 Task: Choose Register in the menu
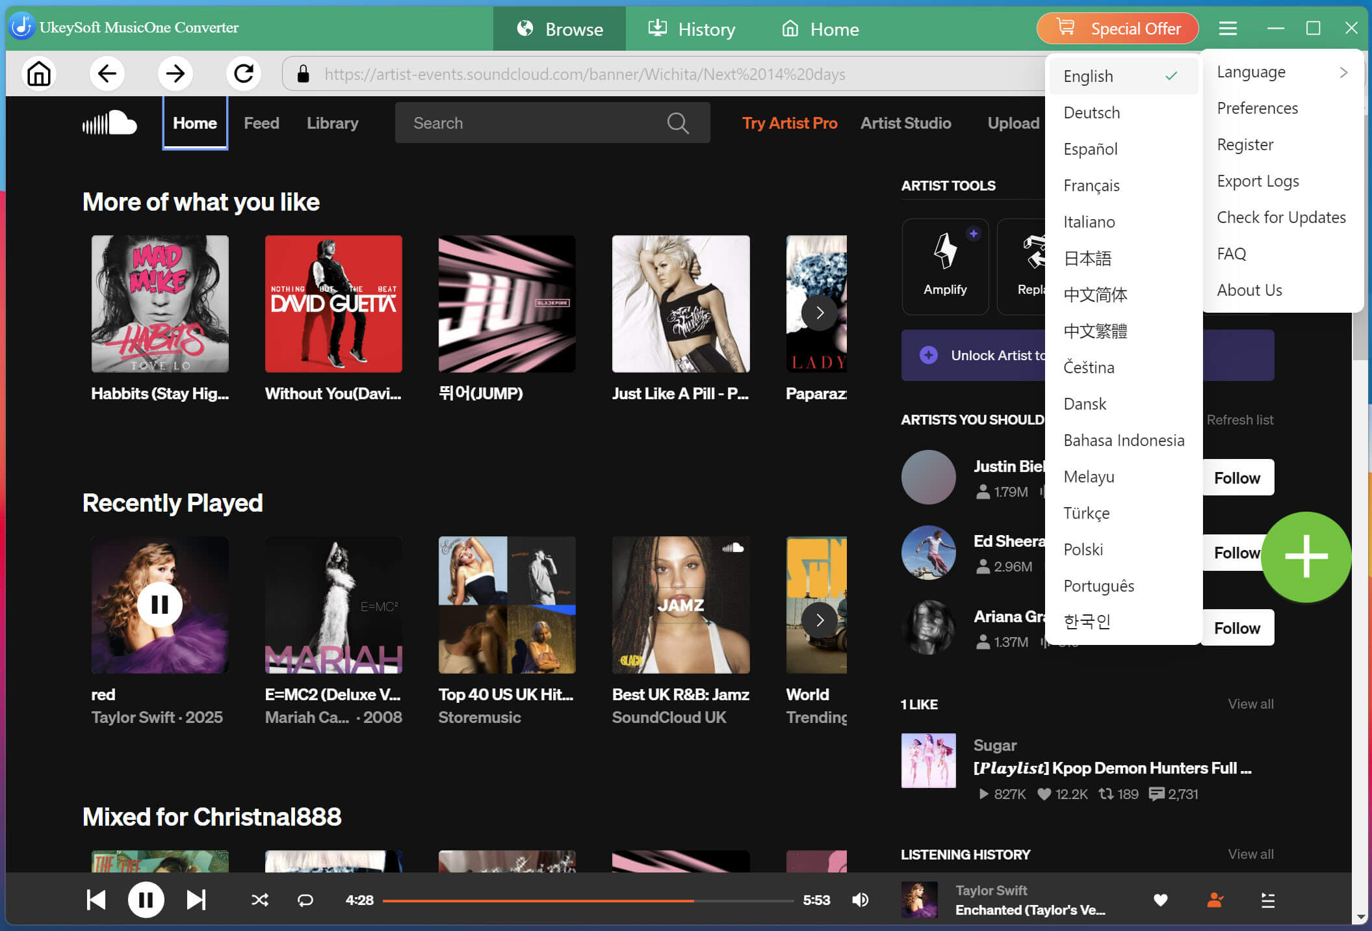pos(1282,144)
